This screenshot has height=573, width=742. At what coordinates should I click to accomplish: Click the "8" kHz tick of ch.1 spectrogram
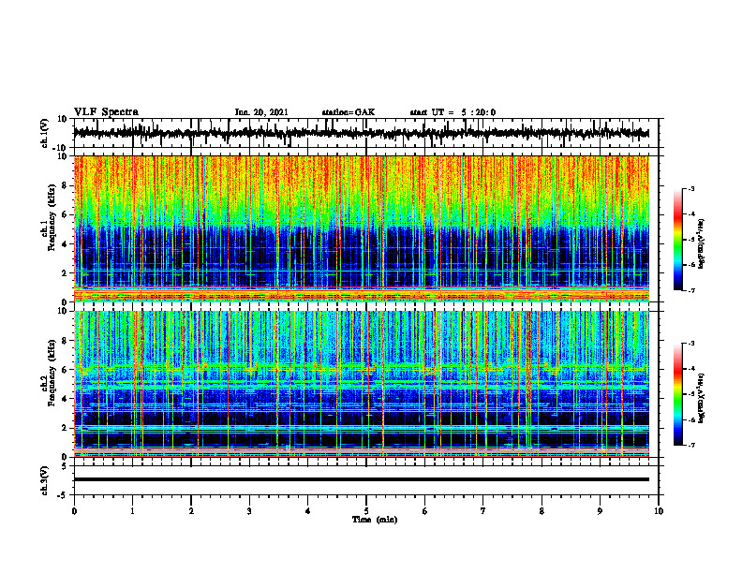[x=66, y=185]
